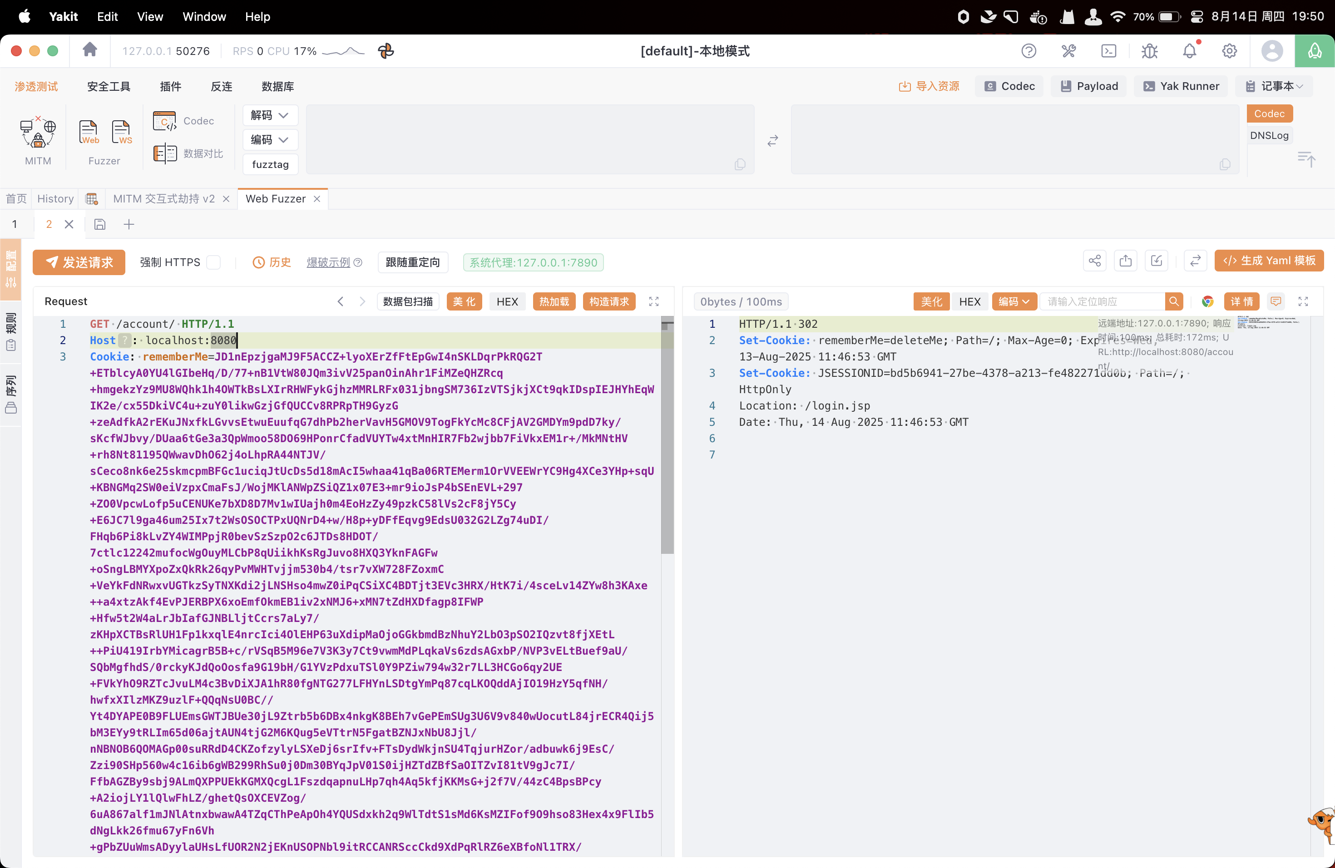Expand the 编码 encode dropdown

[270, 140]
